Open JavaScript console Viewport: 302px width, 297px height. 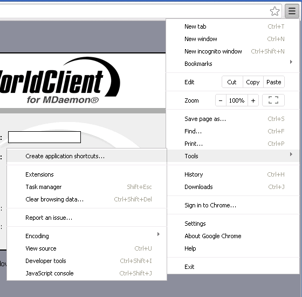click(87, 273)
